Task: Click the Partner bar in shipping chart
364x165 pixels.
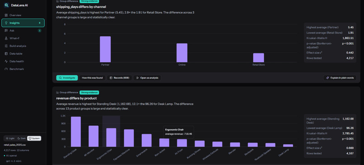Action: 105,49
